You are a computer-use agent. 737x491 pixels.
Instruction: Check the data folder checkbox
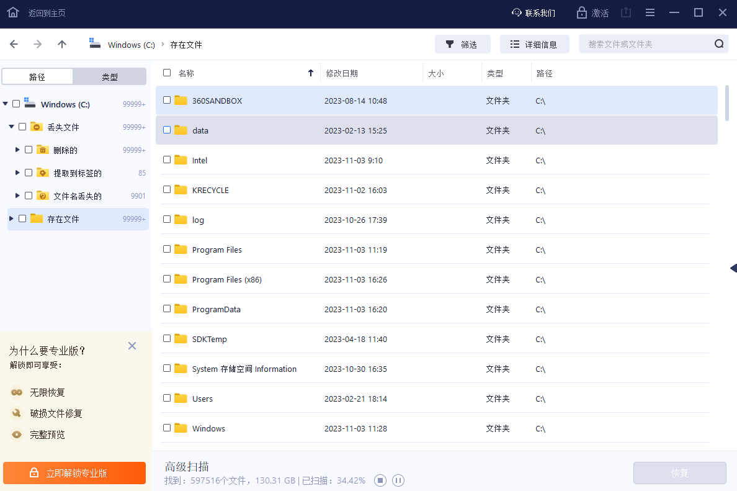pyautogui.click(x=167, y=129)
